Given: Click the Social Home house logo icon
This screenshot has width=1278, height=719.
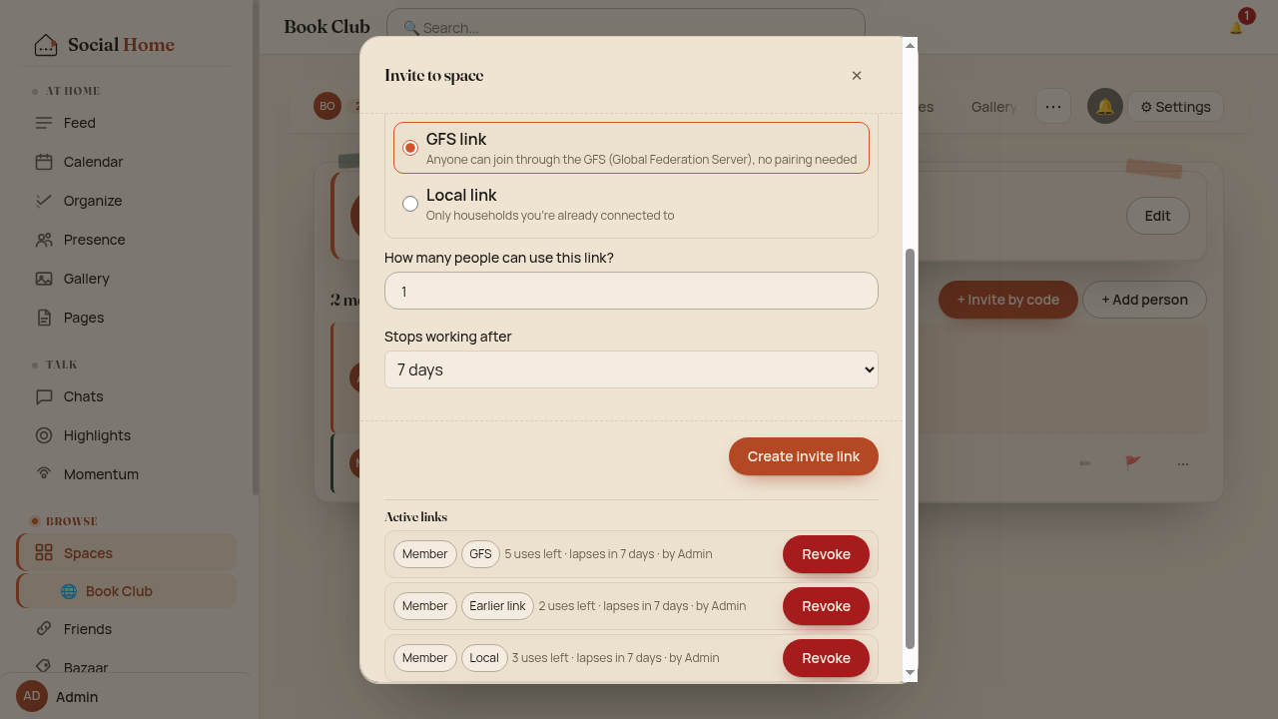Looking at the screenshot, I should coord(45,45).
